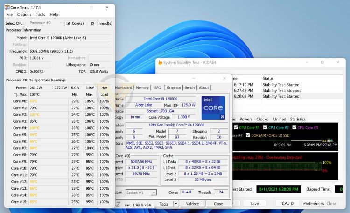Click the Frequency value 5079.60MHz in Core Temp
The image size is (350, 213).
70,51
